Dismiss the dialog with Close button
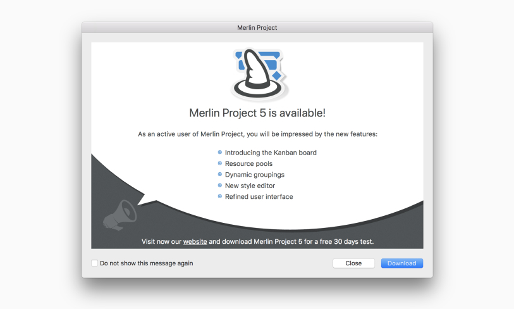The width and height of the screenshot is (514, 309). 353,263
